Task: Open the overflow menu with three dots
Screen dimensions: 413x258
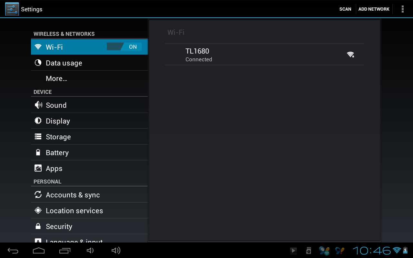Action: 402,9
